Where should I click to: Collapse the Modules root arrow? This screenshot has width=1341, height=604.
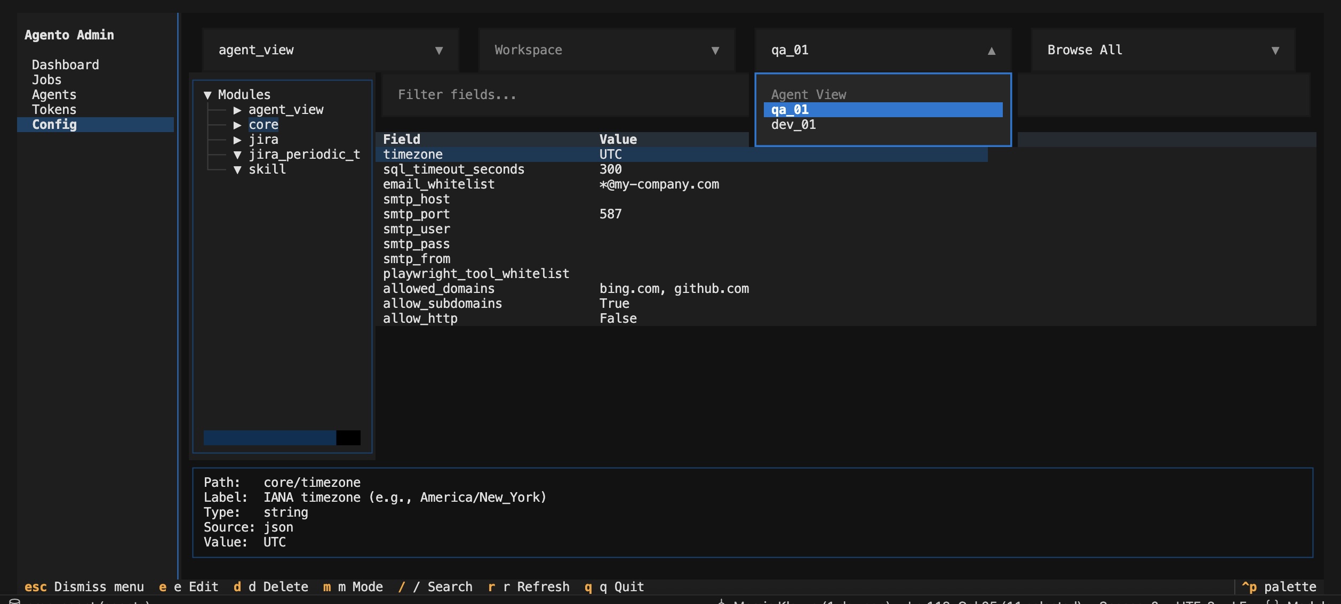(x=207, y=95)
